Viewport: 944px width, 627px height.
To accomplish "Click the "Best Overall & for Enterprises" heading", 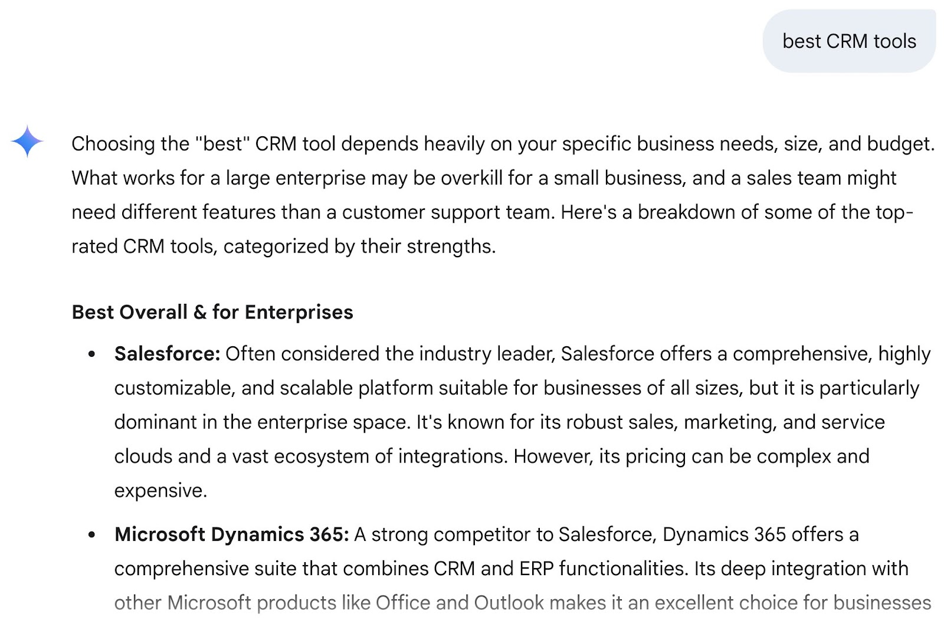I will point(212,312).
